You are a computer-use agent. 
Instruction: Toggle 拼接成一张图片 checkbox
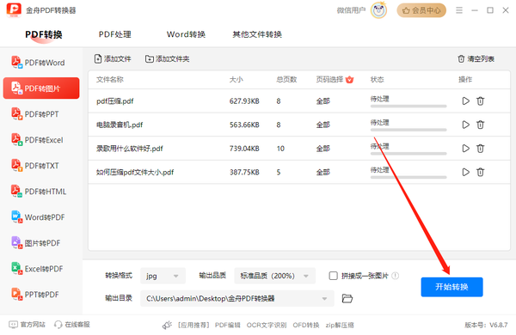[x=333, y=276]
